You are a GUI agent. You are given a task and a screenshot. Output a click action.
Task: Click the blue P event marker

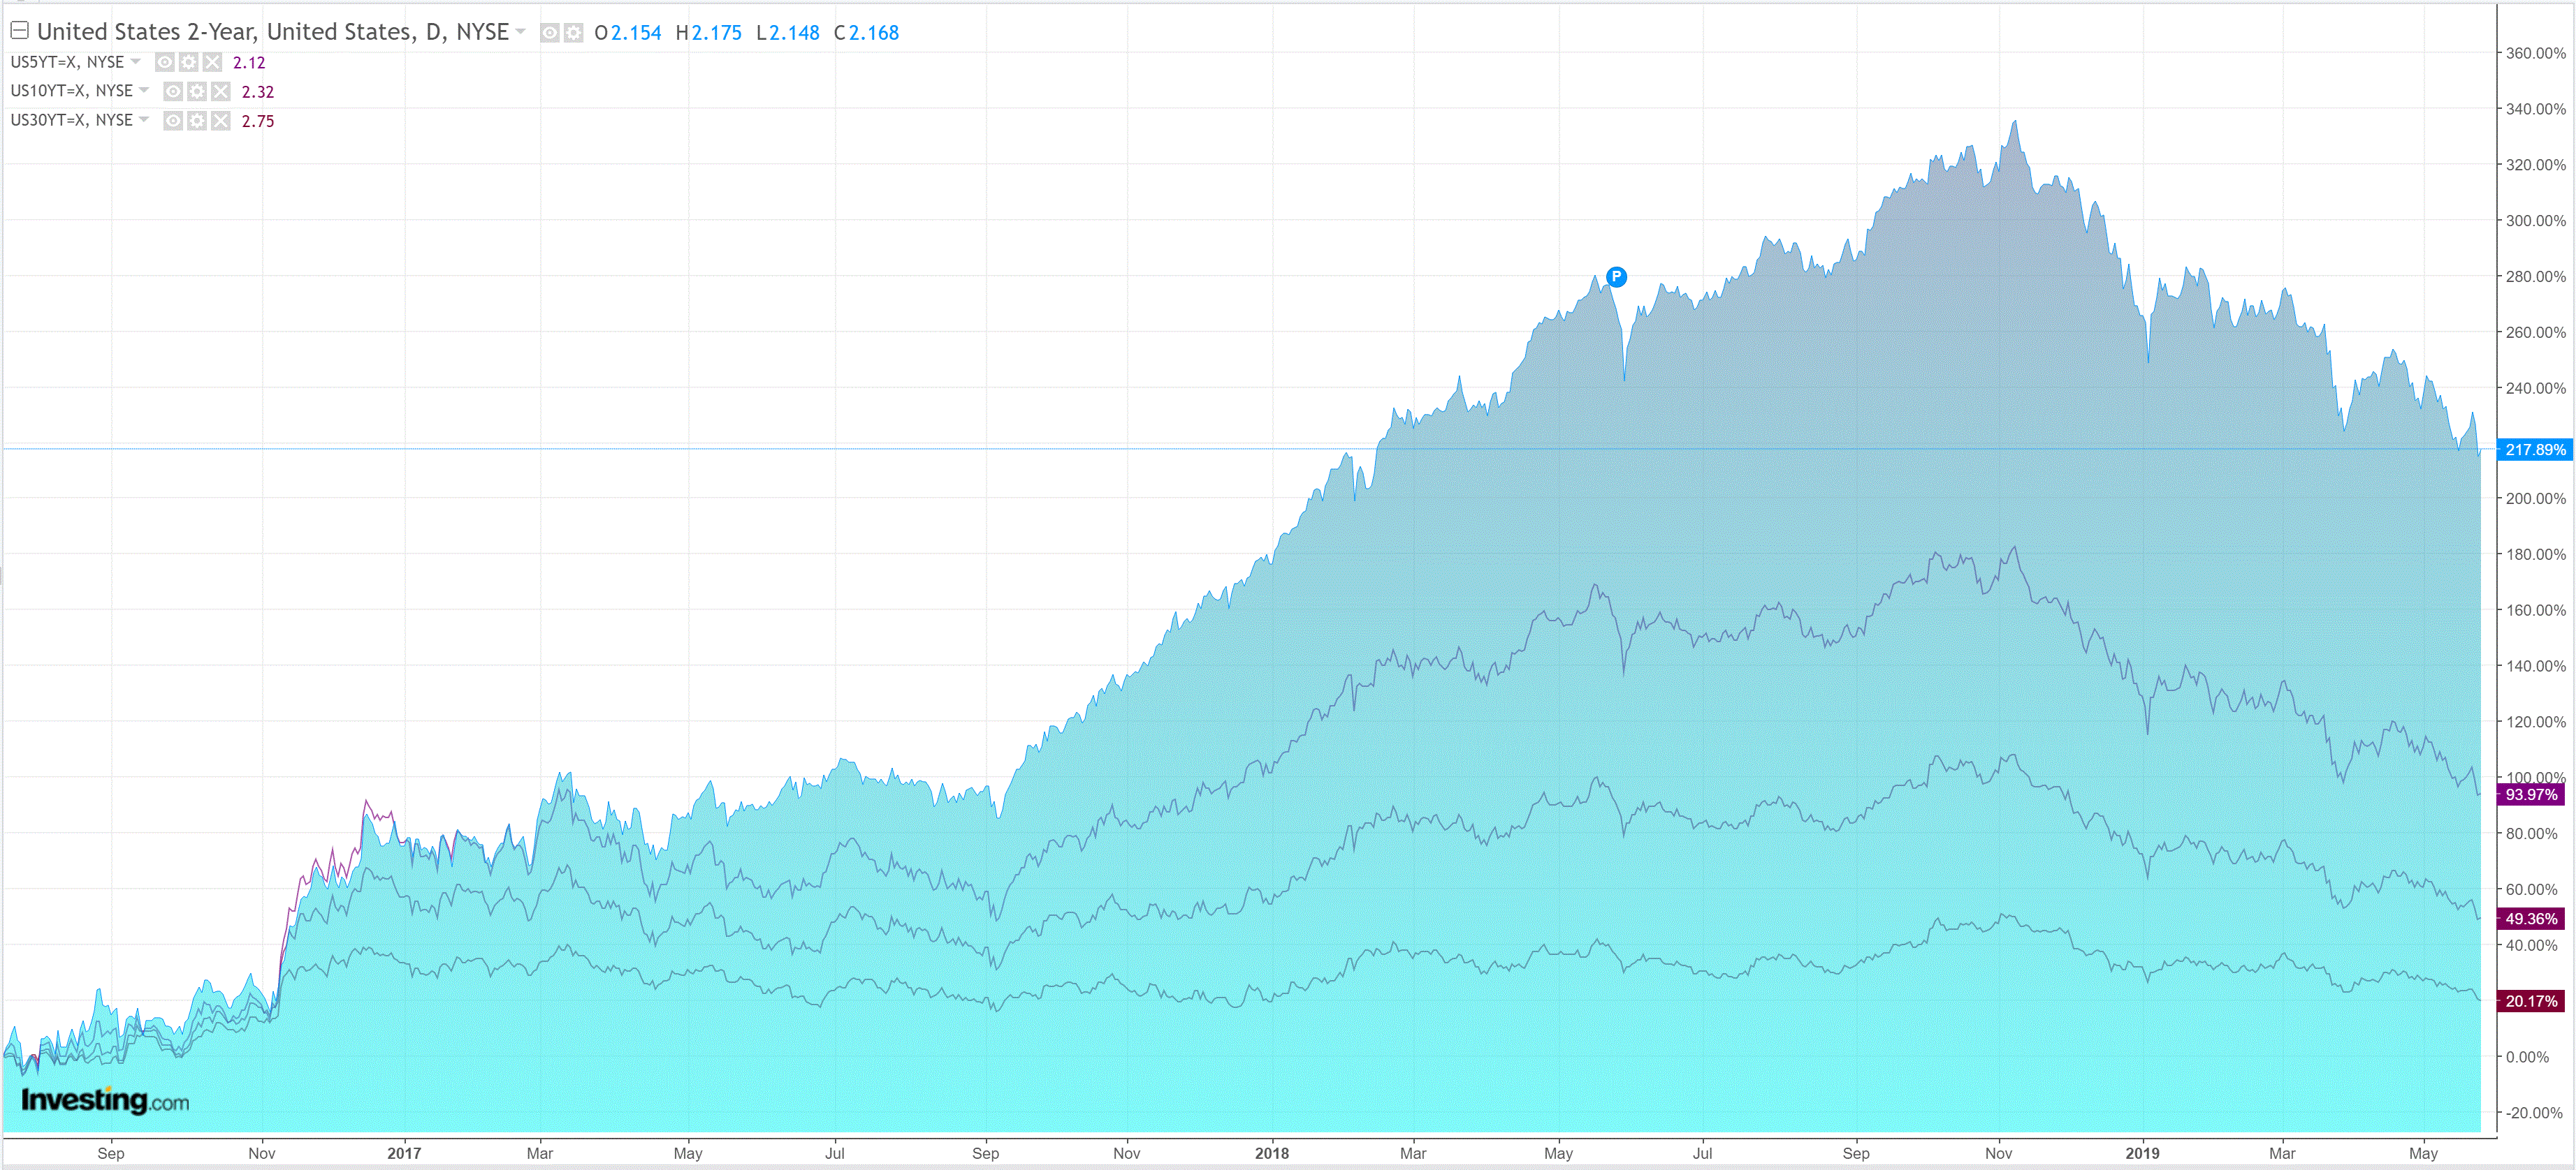pyautogui.click(x=1616, y=276)
